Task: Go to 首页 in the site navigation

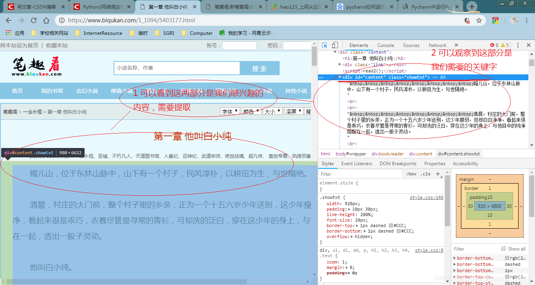Action: [17, 91]
